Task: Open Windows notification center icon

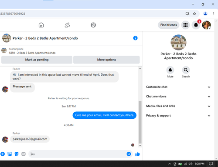Action: pos(211,164)
